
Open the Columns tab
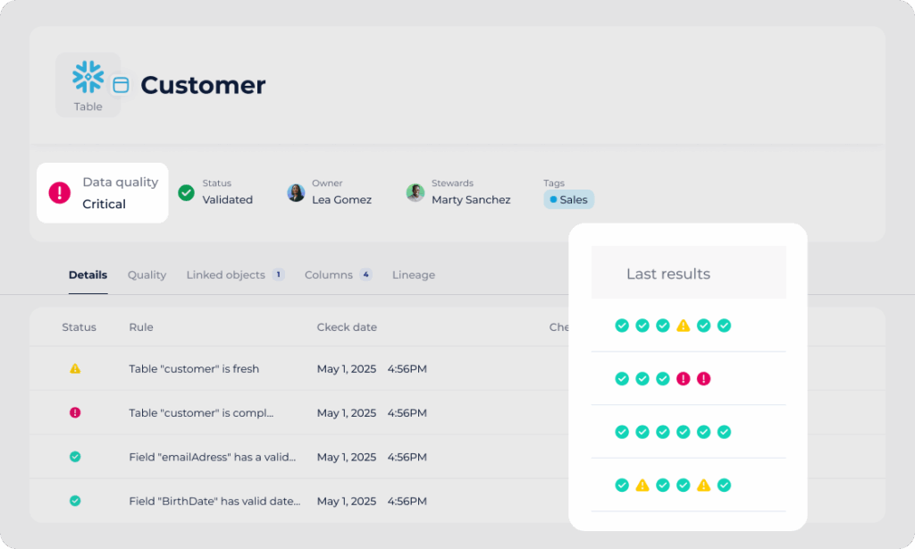[x=331, y=274]
